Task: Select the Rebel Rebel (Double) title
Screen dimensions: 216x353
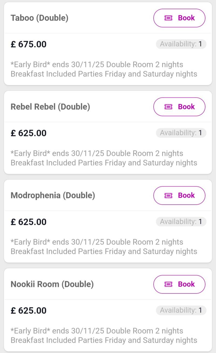Action: click(x=50, y=107)
